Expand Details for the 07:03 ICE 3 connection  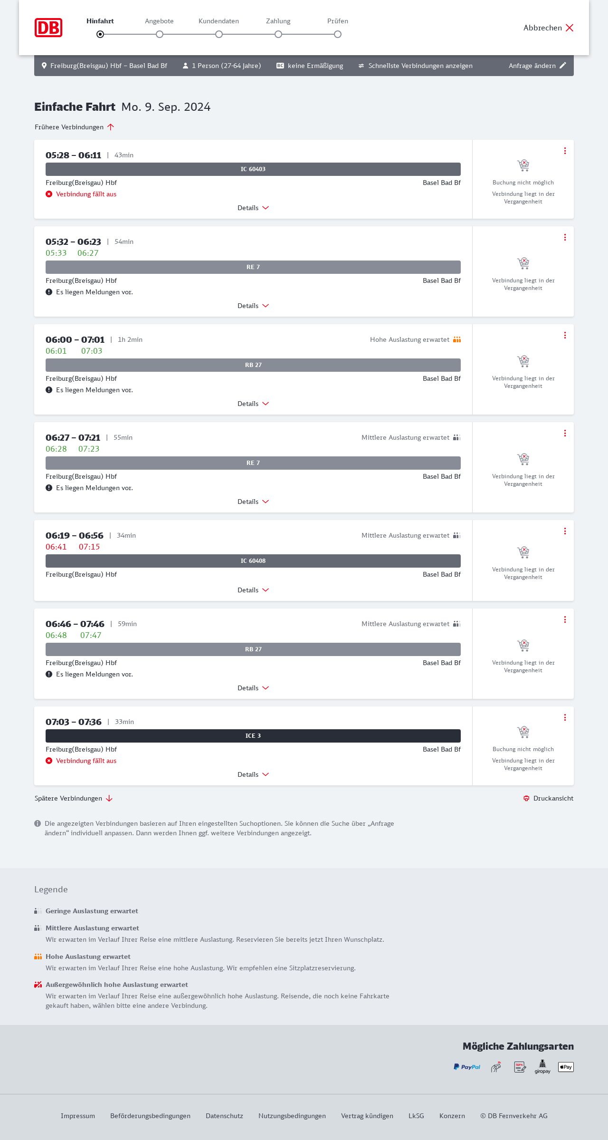253,774
